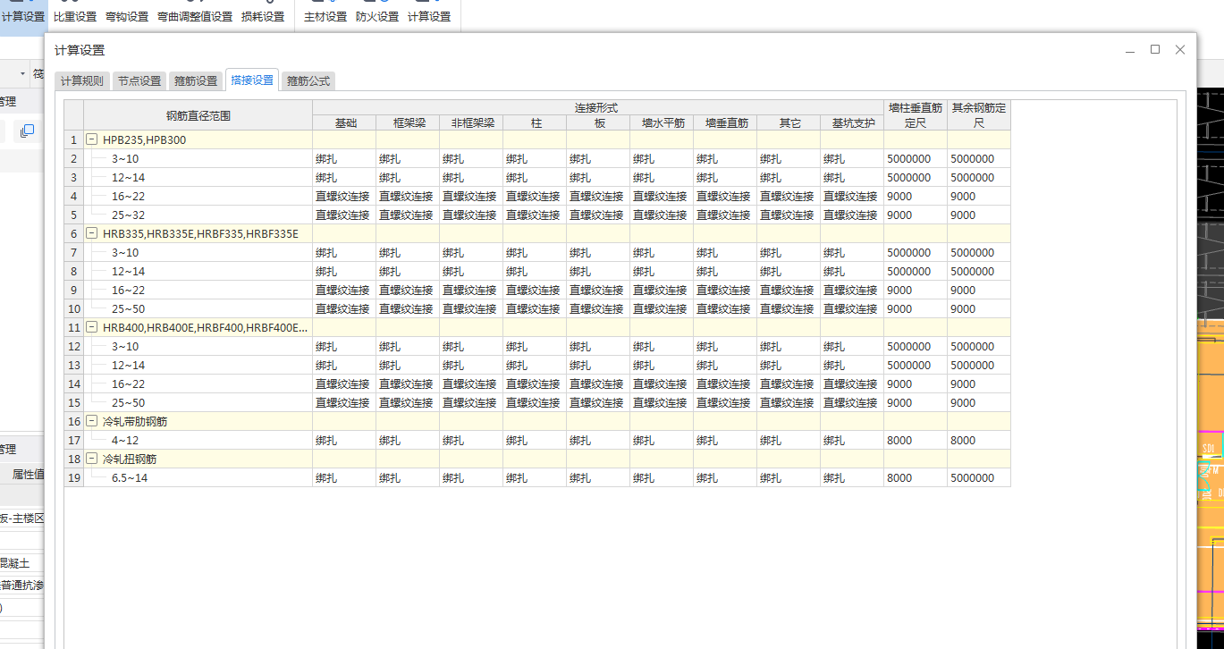
Task: Click the highlighted 计算设置 toolbar button
Action: 23,17
